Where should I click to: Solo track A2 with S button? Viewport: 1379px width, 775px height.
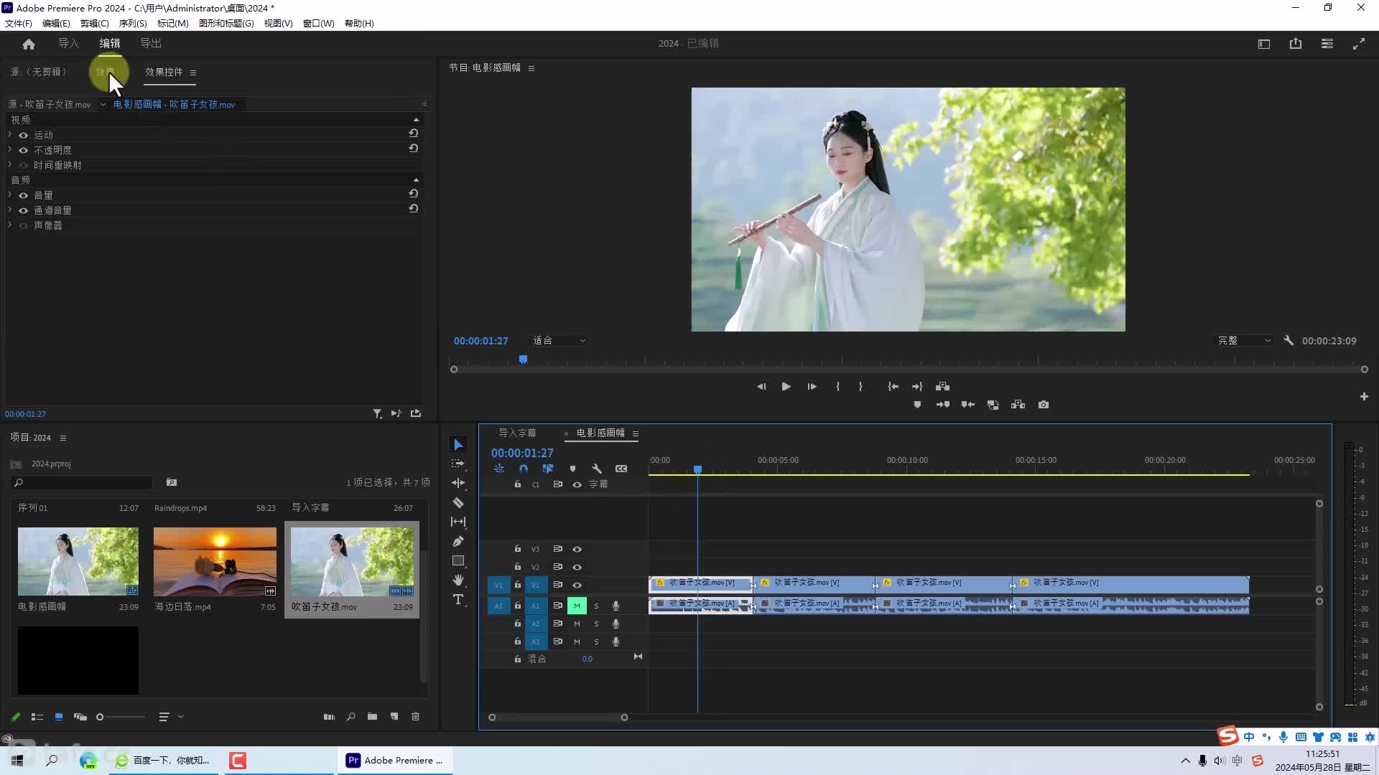point(596,624)
